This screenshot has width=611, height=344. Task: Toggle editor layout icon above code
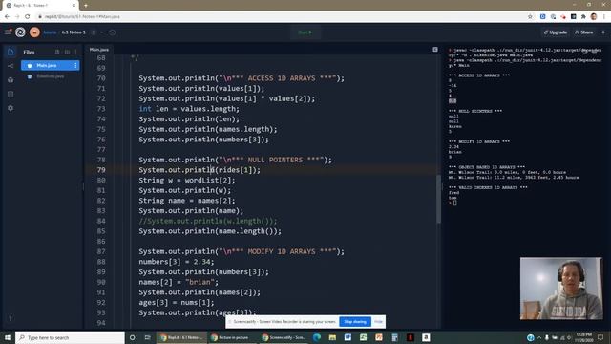tap(435, 50)
